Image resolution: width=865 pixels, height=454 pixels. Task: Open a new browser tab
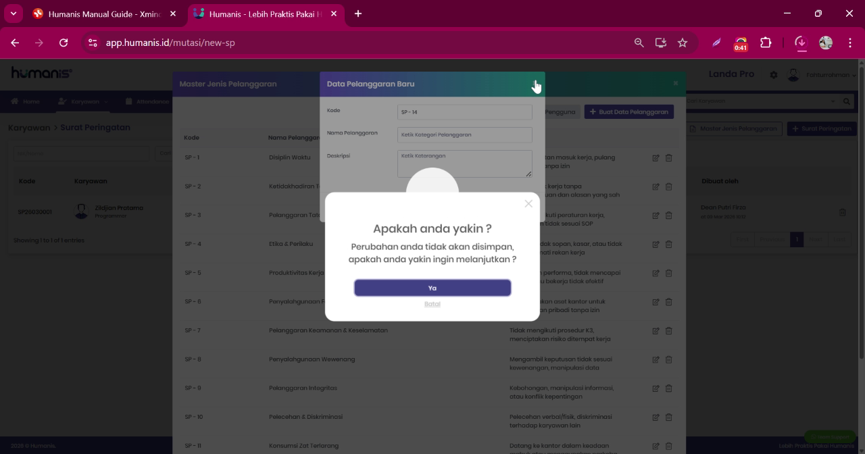coord(358,14)
